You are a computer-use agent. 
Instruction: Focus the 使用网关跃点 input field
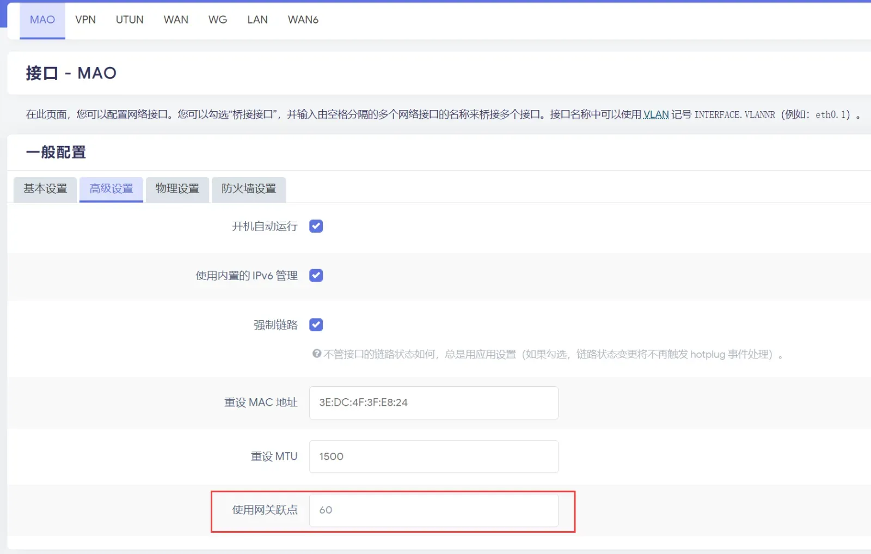[x=434, y=510]
